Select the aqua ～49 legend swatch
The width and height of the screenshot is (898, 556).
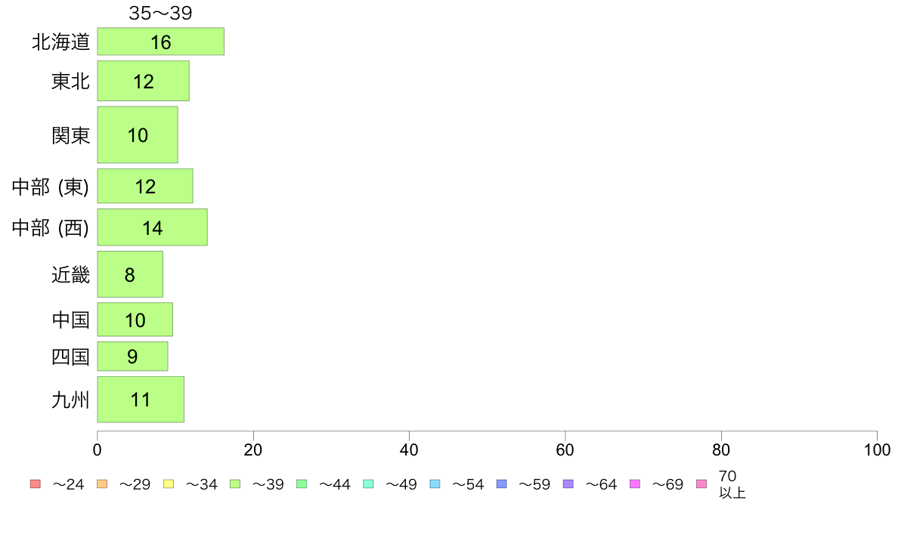pyautogui.click(x=368, y=484)
